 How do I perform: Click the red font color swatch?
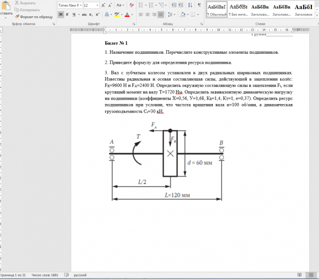click(127, 15)
